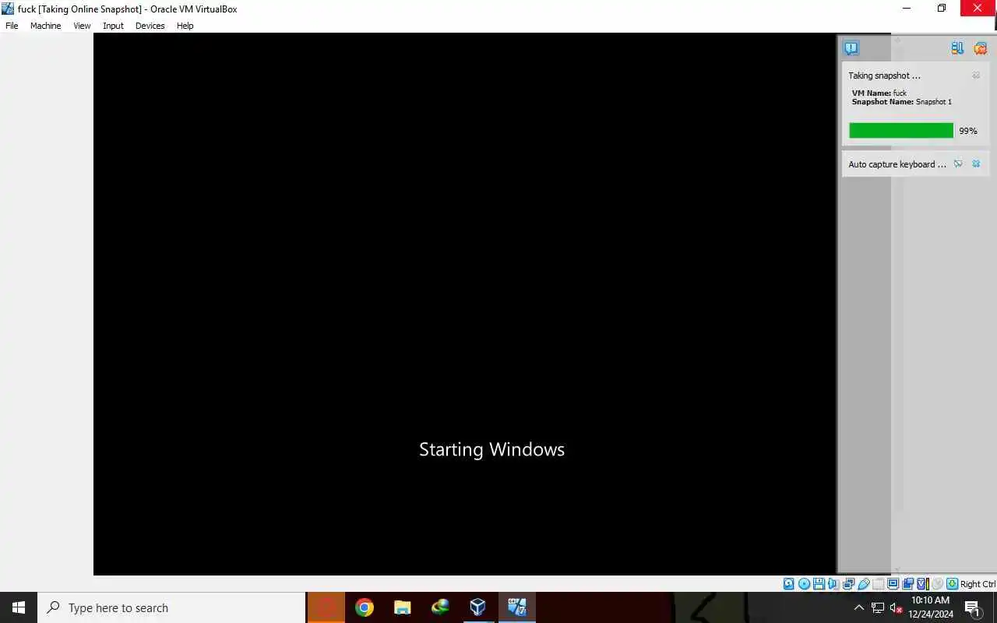Image resolution: width=997 pixels, height=623 pixels.
Task: Dismiss the Auto capture keyboard notification
Action: [976, 164]
